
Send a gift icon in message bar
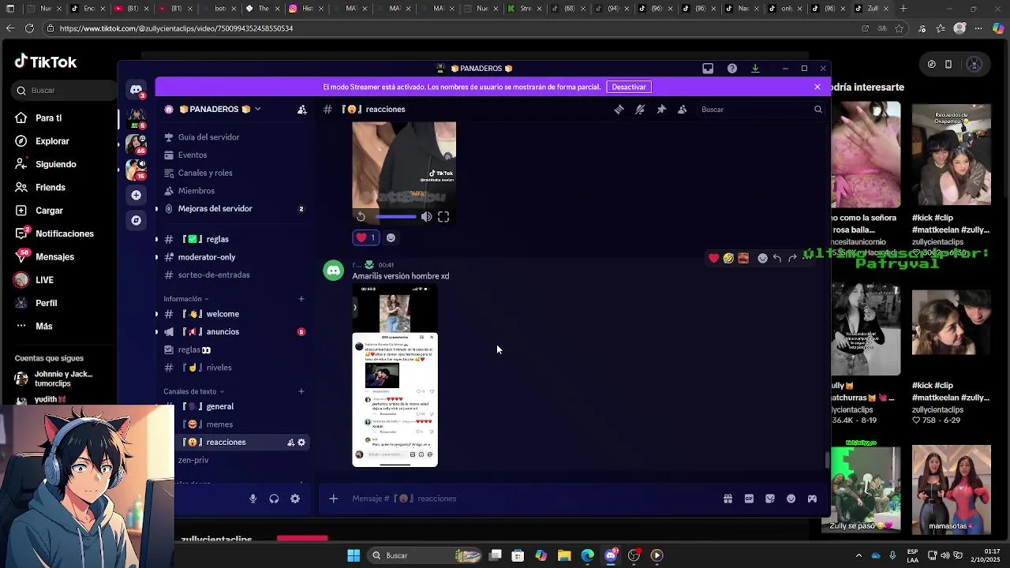pos(728,499)
